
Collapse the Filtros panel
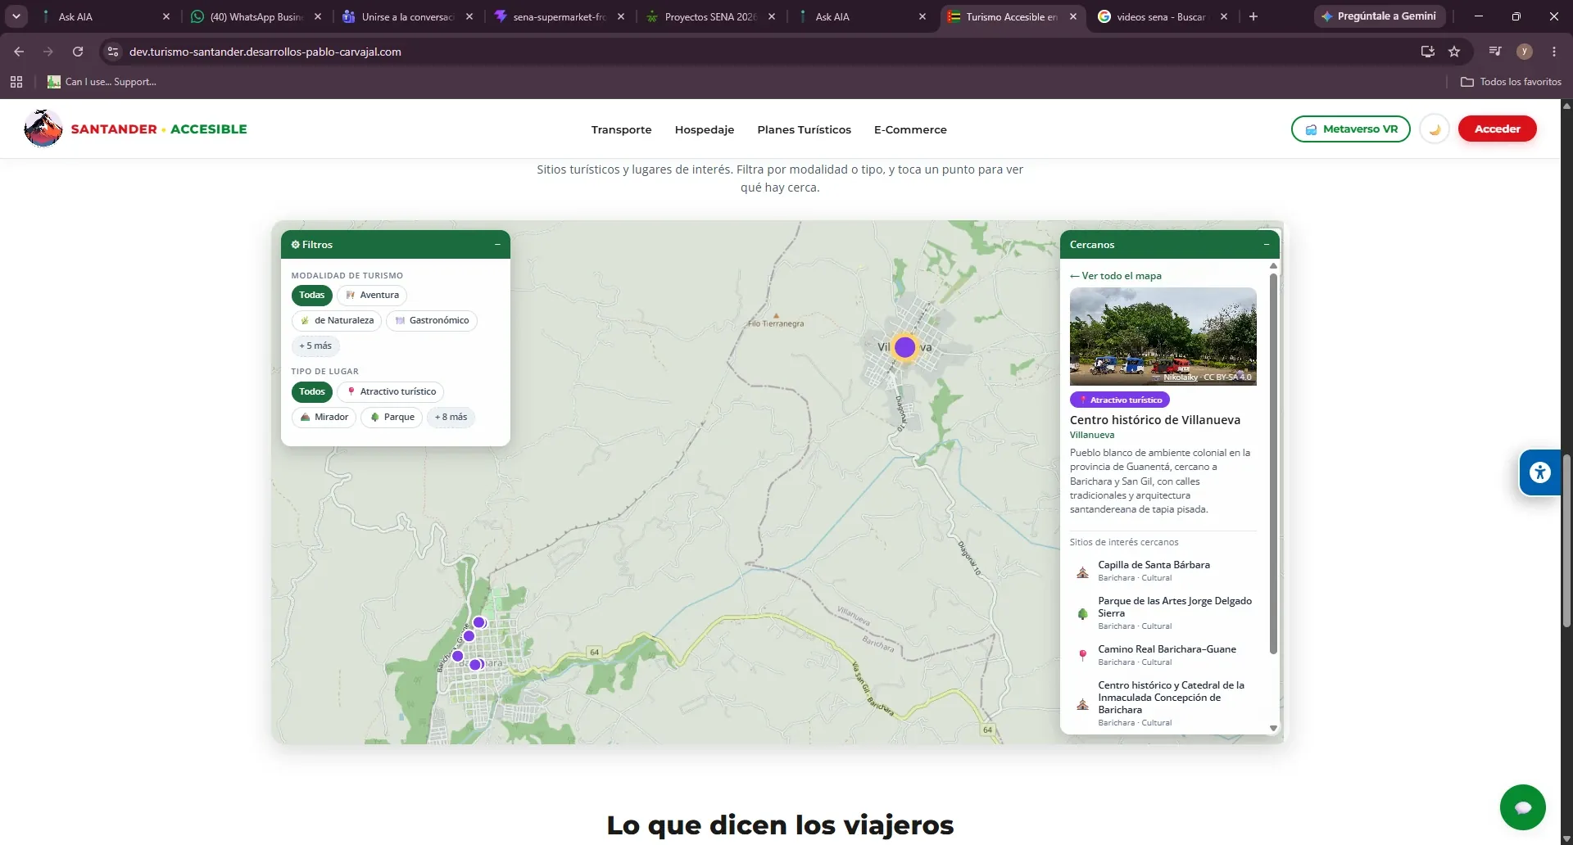(x=497, y=245)
